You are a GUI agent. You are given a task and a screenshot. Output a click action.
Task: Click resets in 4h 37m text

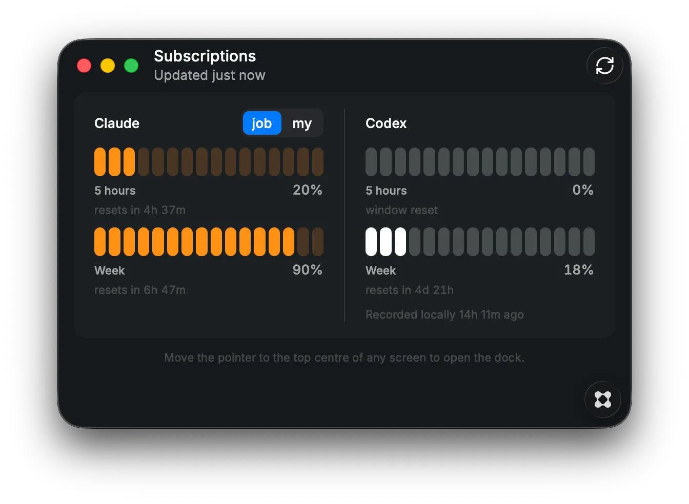click(x=140, y=210)
